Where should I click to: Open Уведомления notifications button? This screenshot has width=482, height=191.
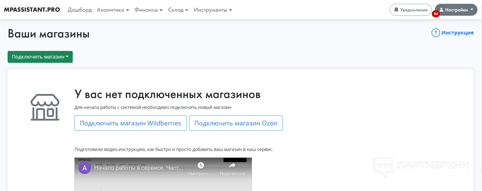coord(411,10)
